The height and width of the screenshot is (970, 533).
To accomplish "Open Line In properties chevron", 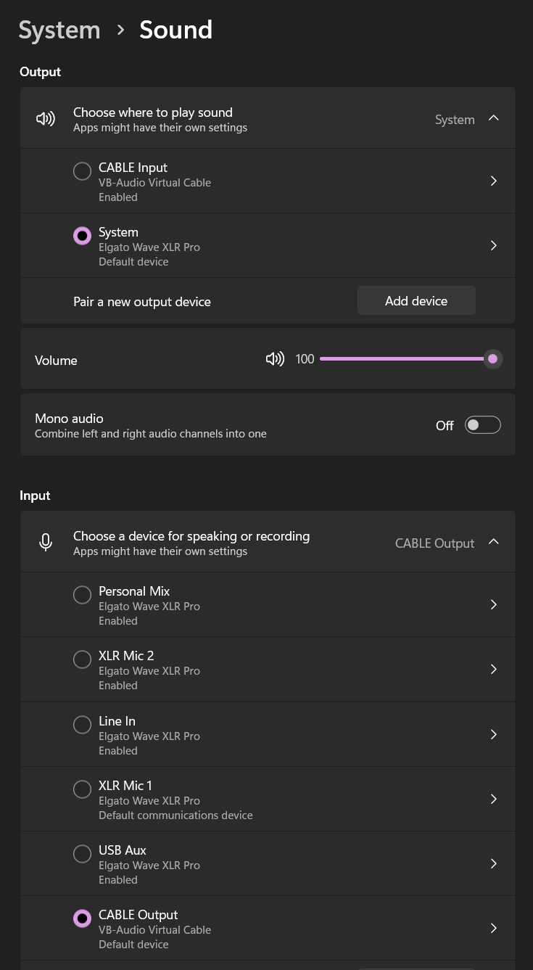I will 494,734.
